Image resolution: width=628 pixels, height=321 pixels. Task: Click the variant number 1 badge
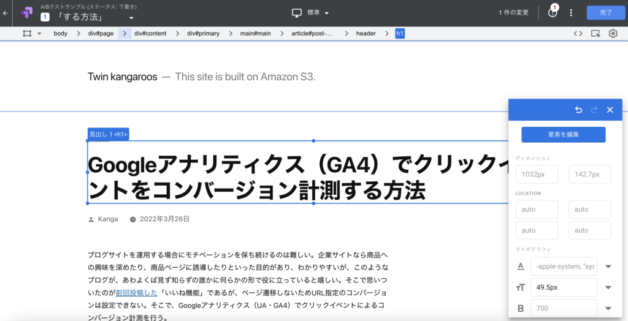[45, 17]
